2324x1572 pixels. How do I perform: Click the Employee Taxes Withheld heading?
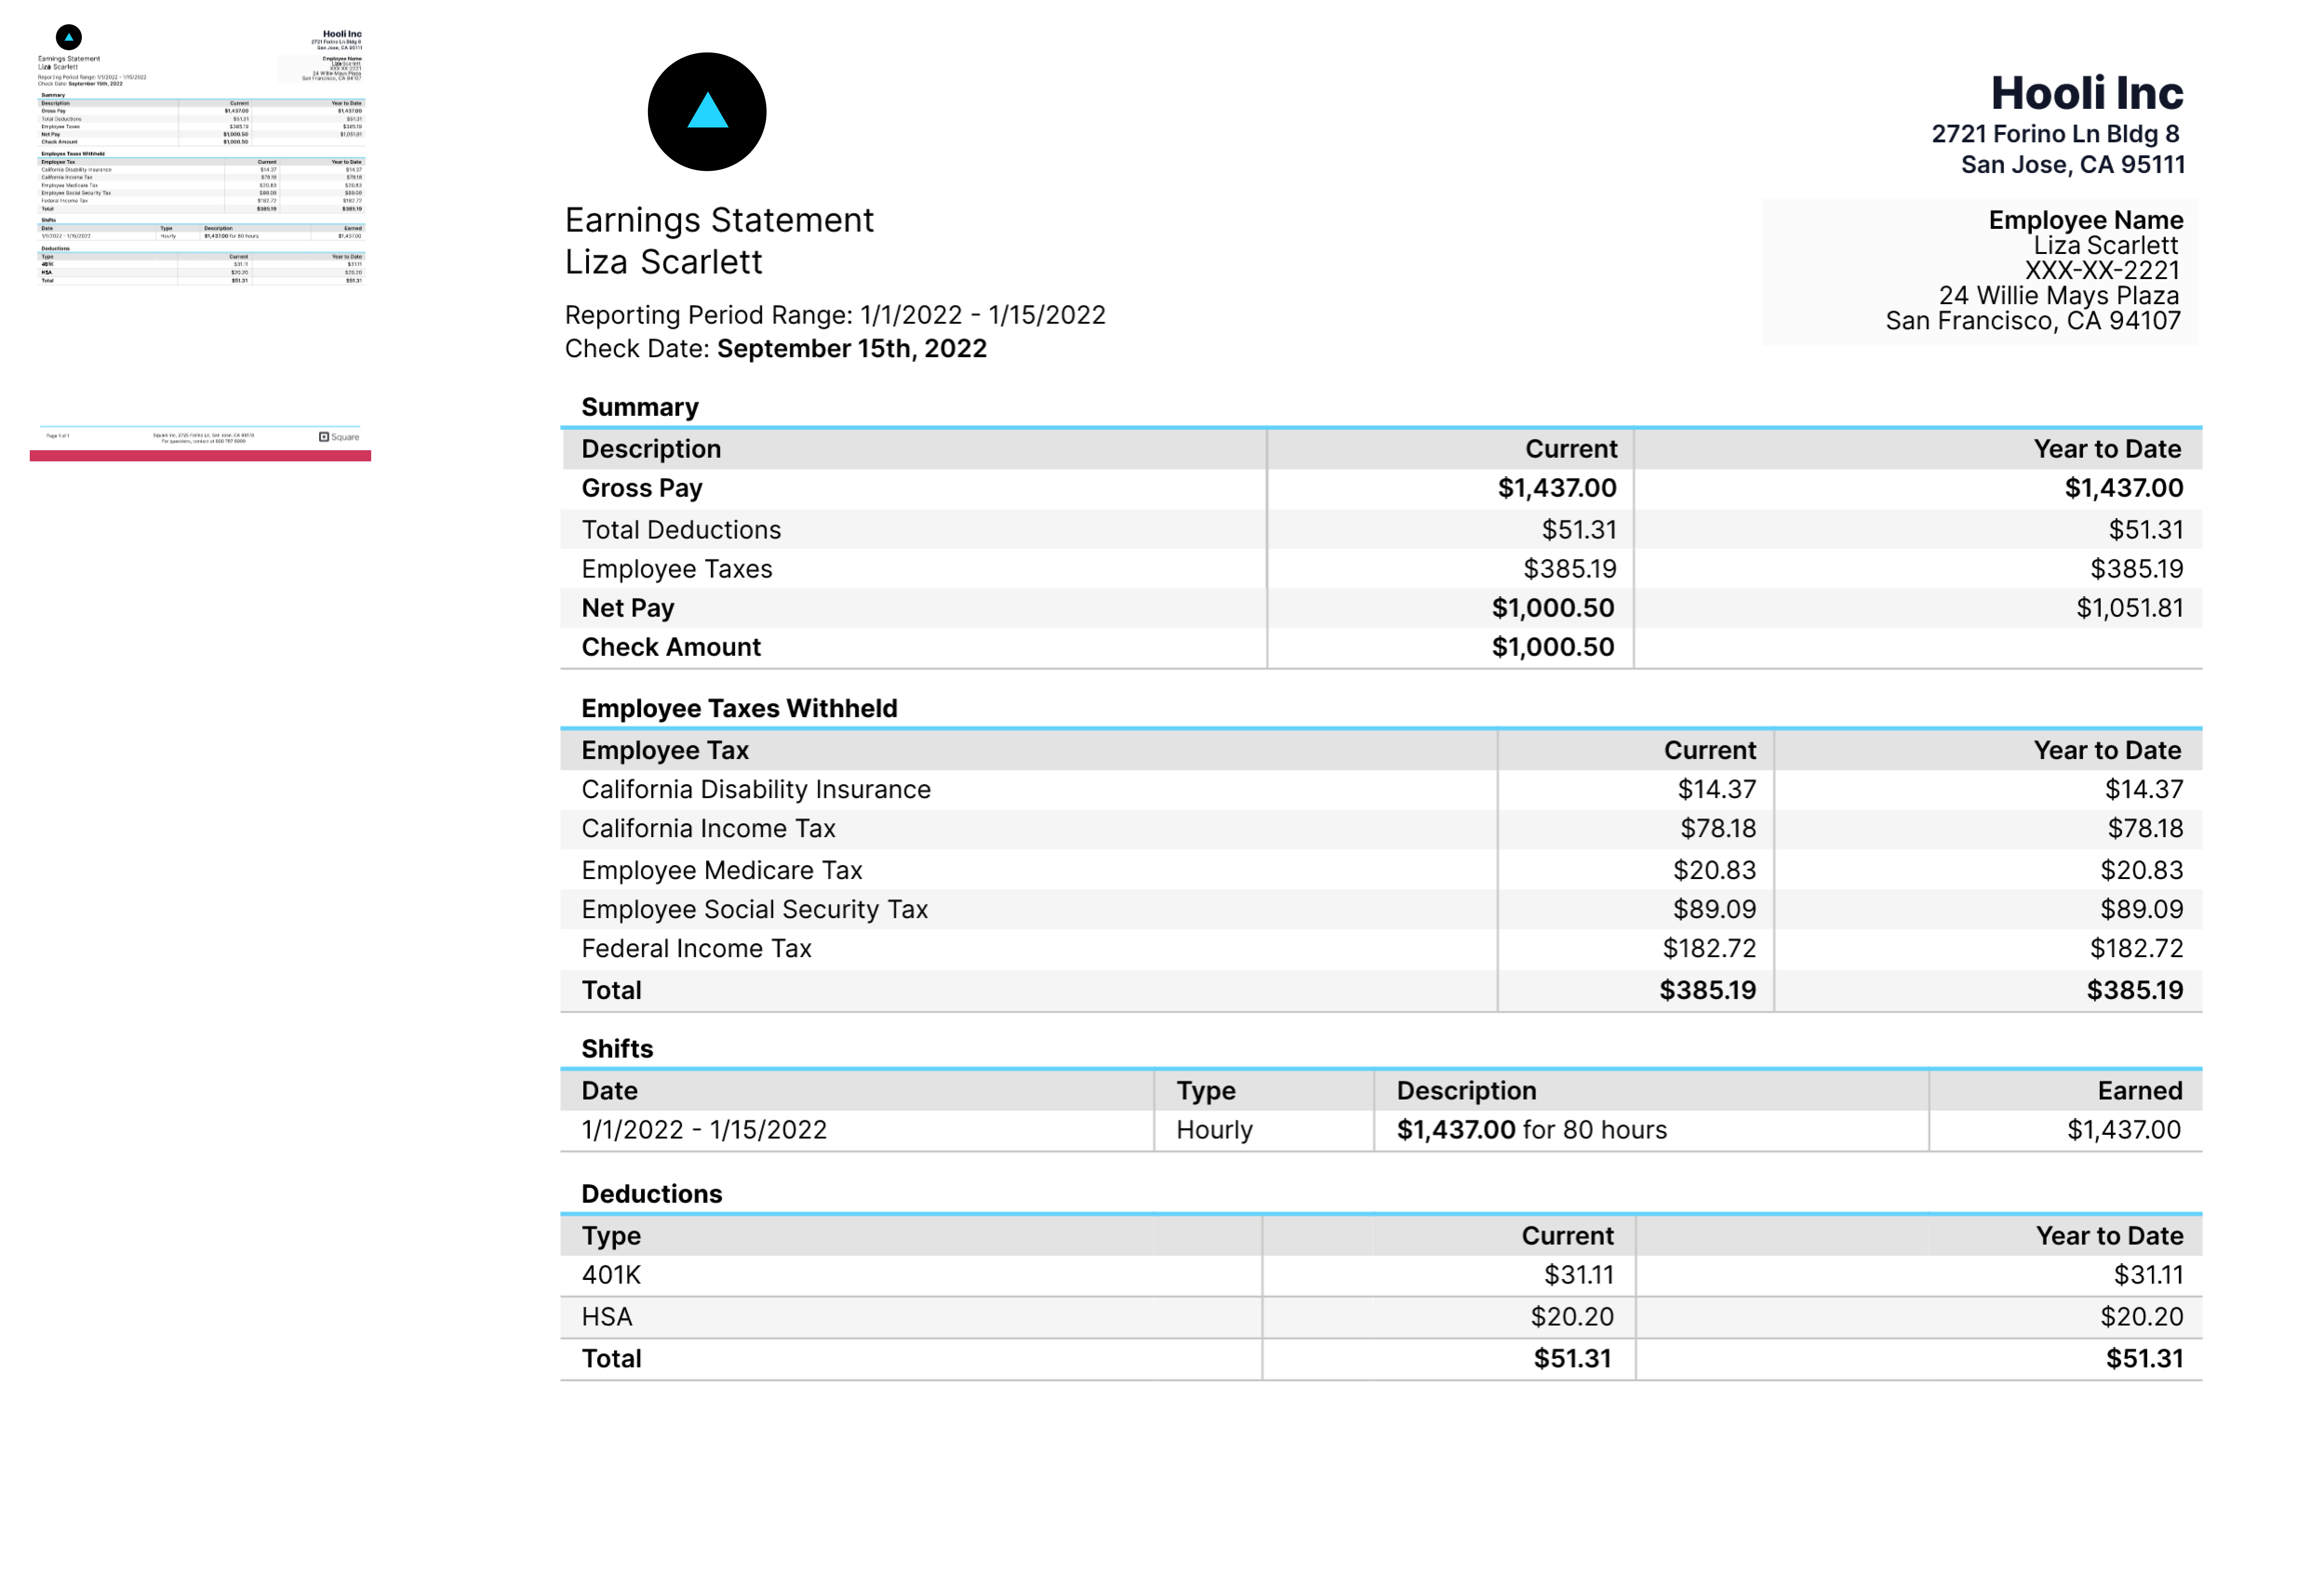pyautogui.click(x=739, y=708)
